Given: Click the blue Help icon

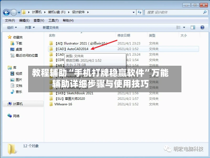Looking at the screenshot, I should coord(202,27).
